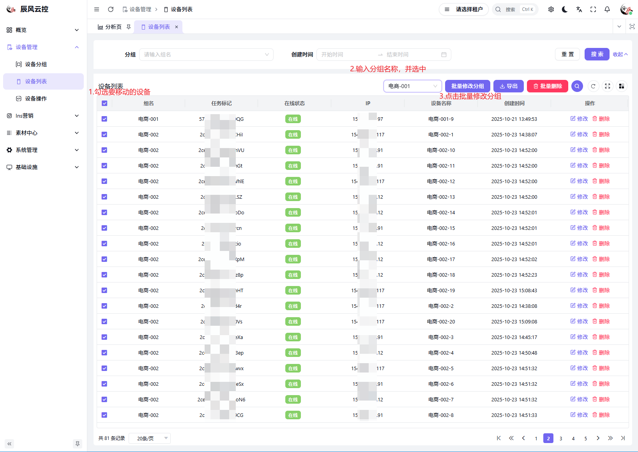Viewport: 638px width, 452px height.
Task: Uncheck the row for 电商-002-8
Action: (x=104, y=415)
